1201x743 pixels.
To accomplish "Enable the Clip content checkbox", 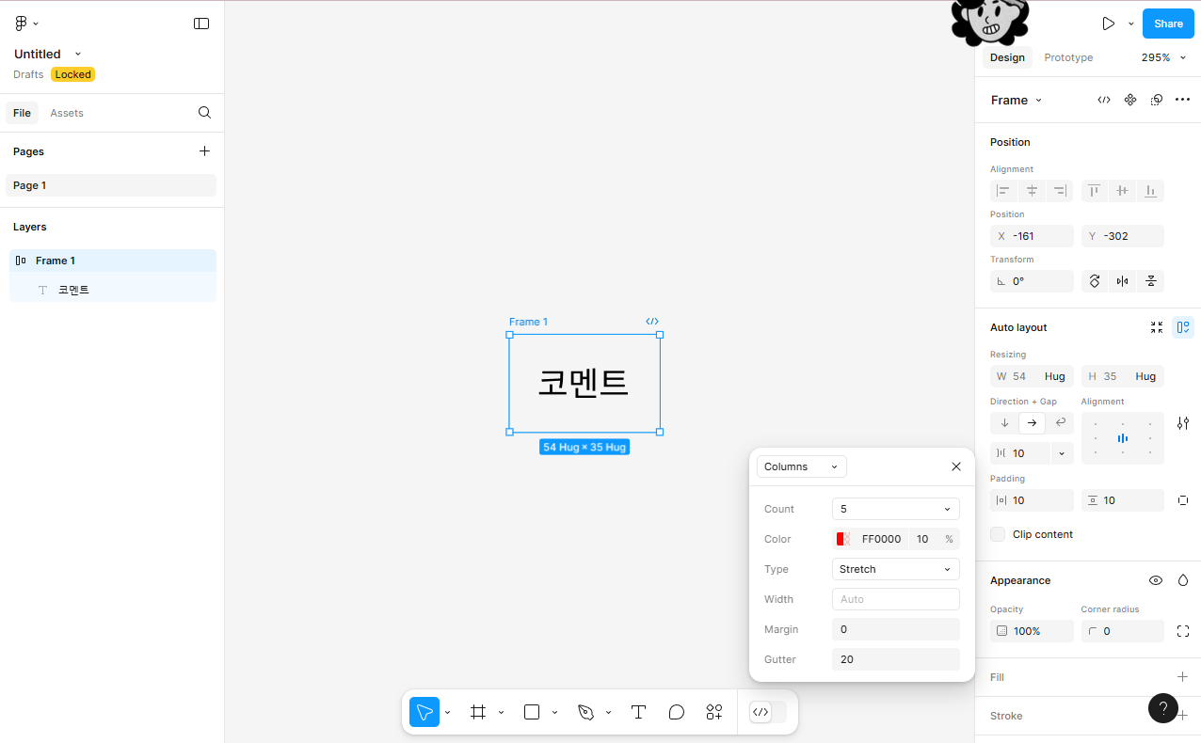I will 997,533.
